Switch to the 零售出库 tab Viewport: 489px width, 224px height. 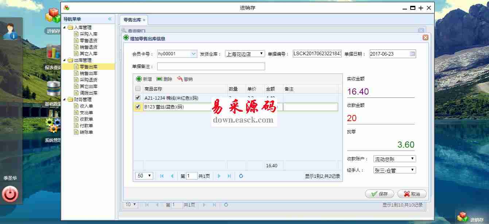click(132, 20)
